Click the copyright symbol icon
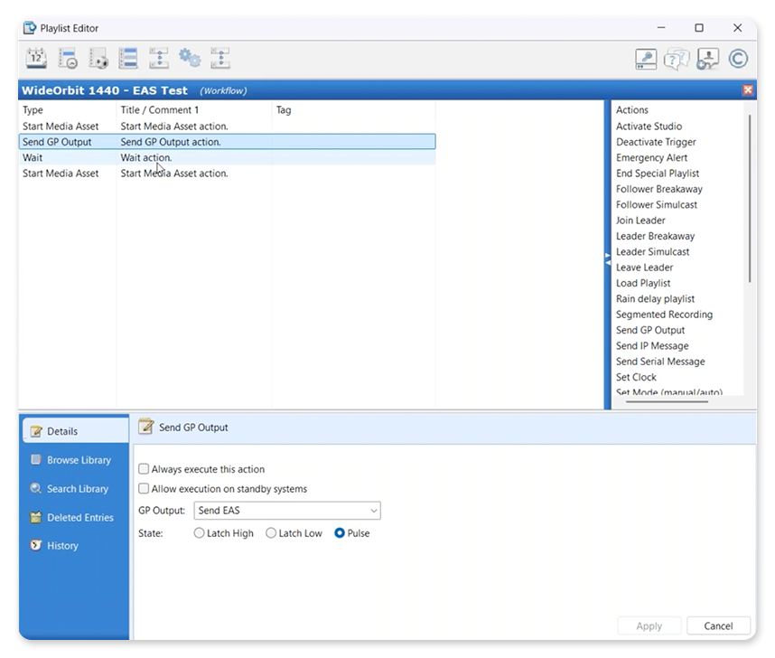775x658 pixels. pyautogui.click(x=738, y=59)
